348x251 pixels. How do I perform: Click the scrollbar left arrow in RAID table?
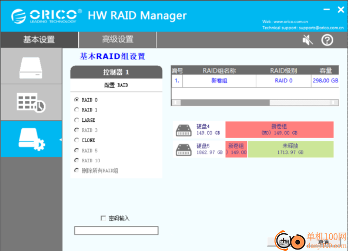click(x=176, y=103)
